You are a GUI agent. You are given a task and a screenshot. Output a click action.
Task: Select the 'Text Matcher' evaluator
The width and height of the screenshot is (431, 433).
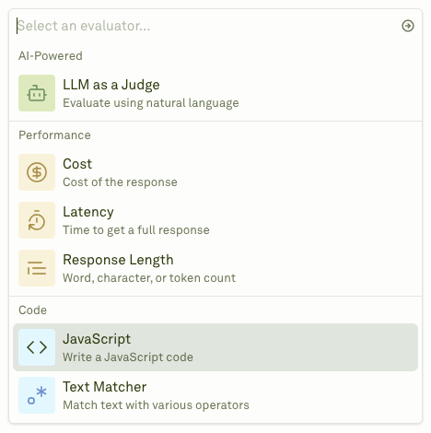tap(215, 395)
